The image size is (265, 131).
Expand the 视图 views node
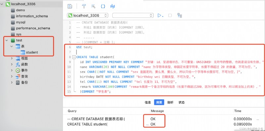(12, 59)
